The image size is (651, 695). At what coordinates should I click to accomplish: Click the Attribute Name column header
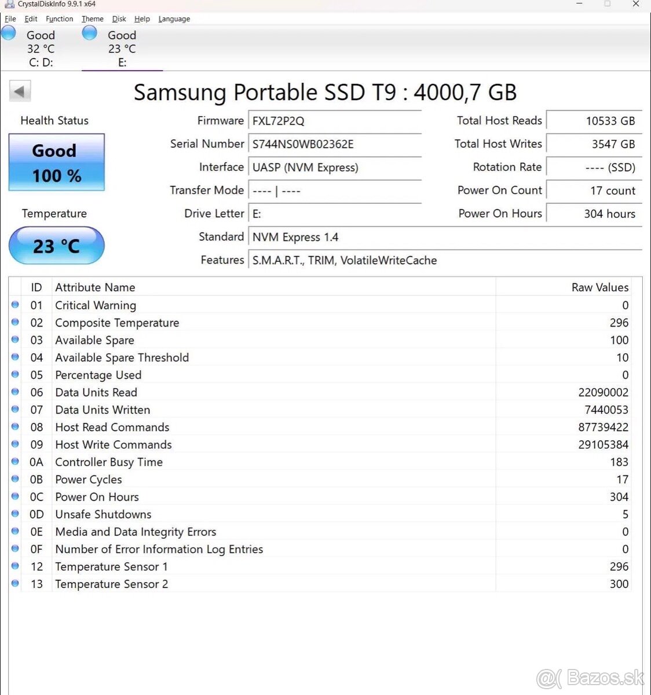(273, 287)
